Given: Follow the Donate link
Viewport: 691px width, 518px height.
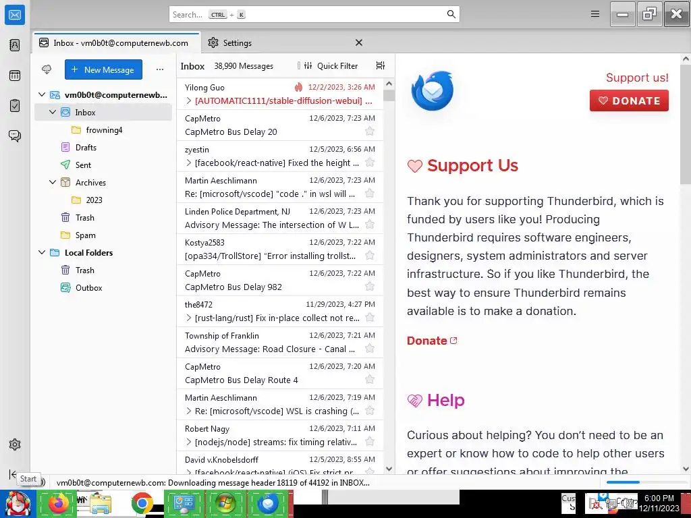Looking at the screenshot, I should click(x=432, y=341).
